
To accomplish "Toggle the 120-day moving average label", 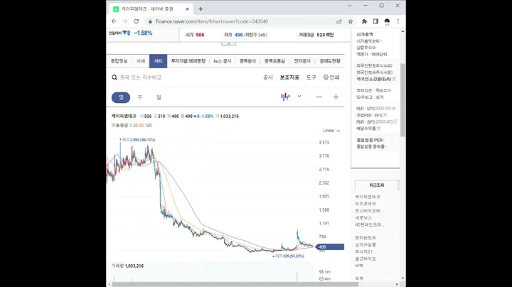I will 148,125.
